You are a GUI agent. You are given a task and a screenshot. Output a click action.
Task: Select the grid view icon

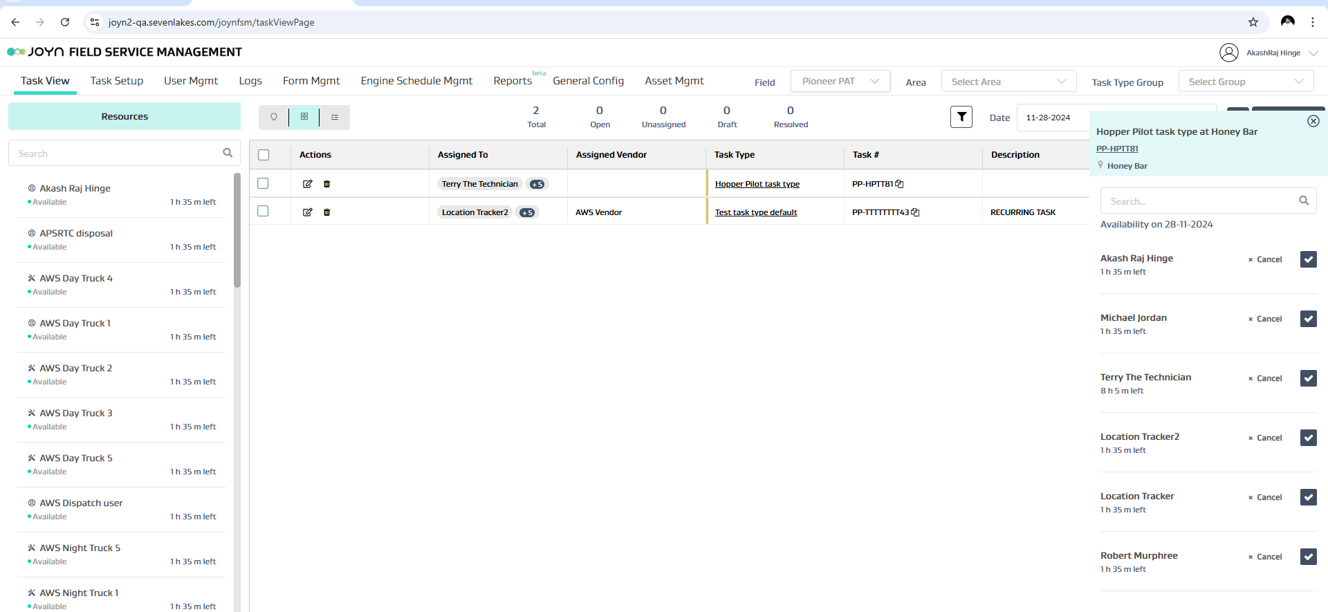[304, 117]
